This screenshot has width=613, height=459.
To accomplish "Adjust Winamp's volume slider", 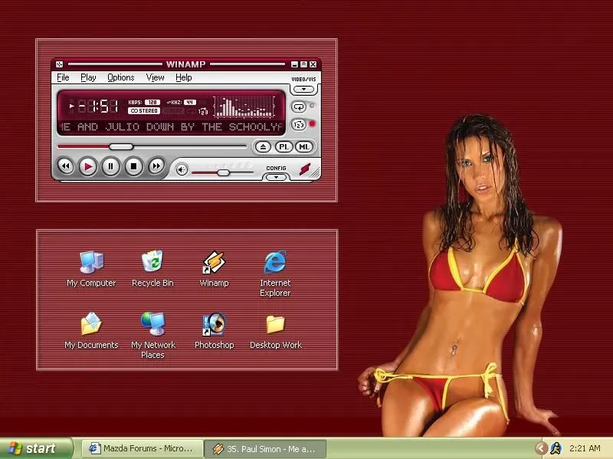I will [x=222, y=172].
